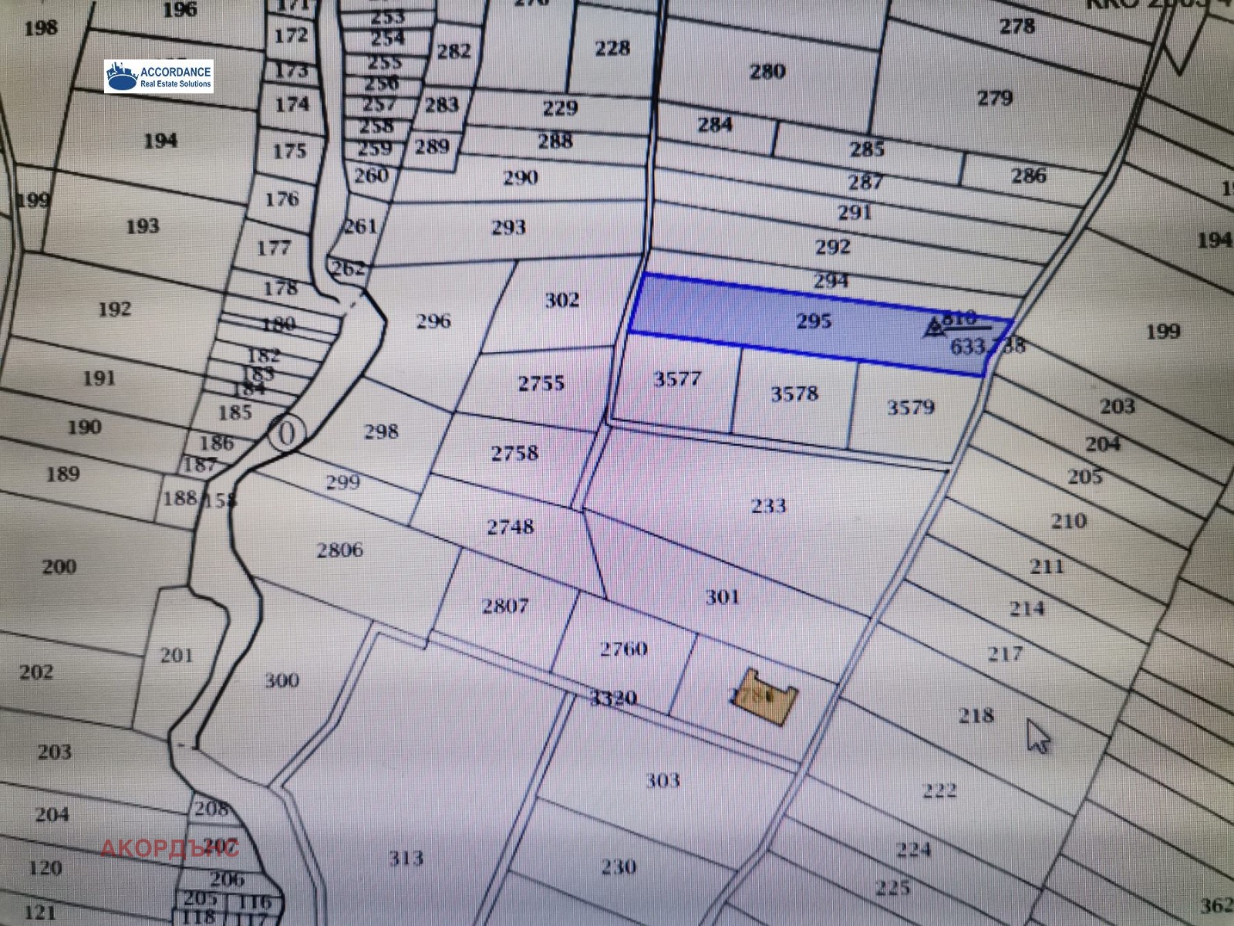Select parcel 2755

pos(540,383)
